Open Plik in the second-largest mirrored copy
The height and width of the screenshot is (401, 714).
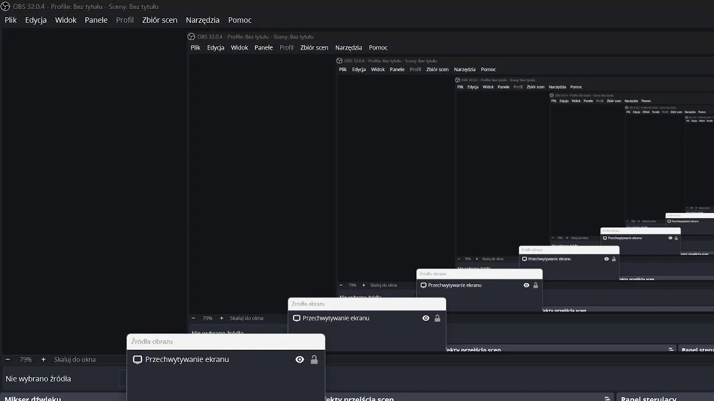342,70
